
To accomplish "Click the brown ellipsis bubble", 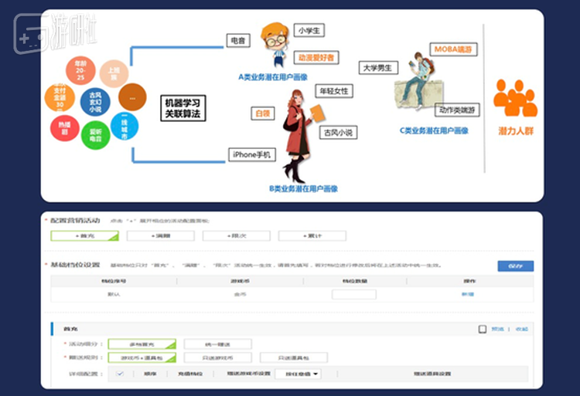I will 132,97.
